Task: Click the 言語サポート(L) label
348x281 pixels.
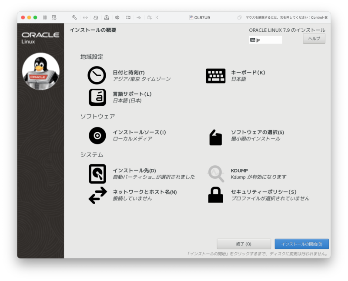Action: point(132,94)
